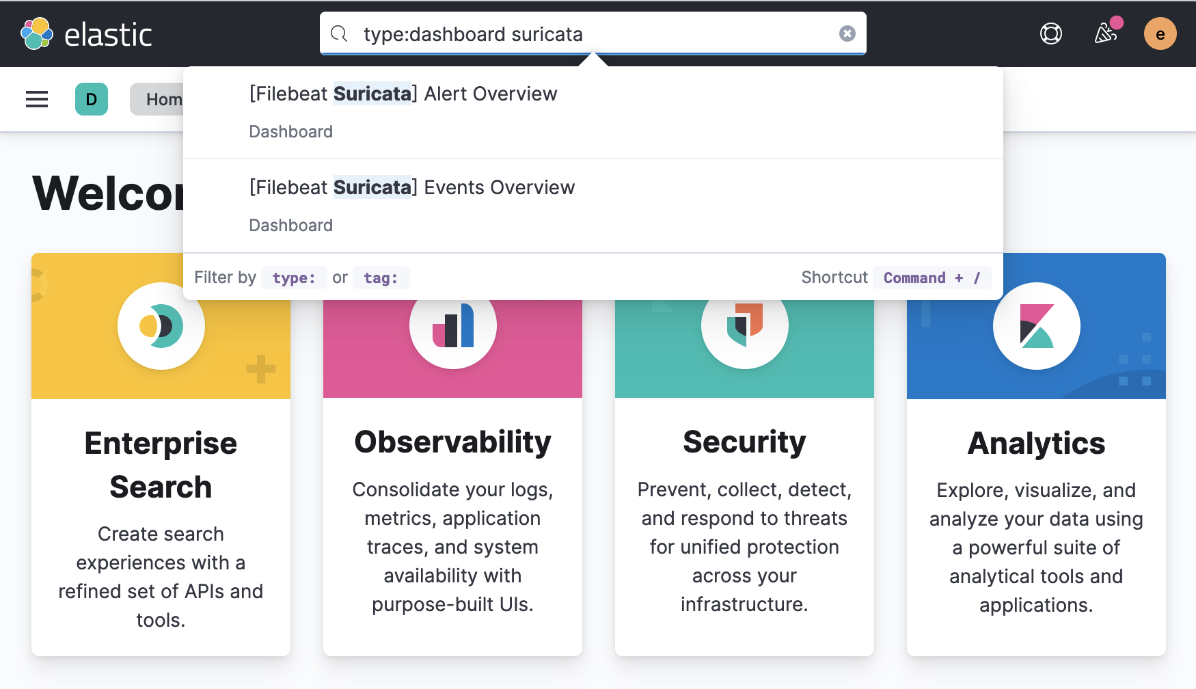Click the Enterprise Search description text

161,577
